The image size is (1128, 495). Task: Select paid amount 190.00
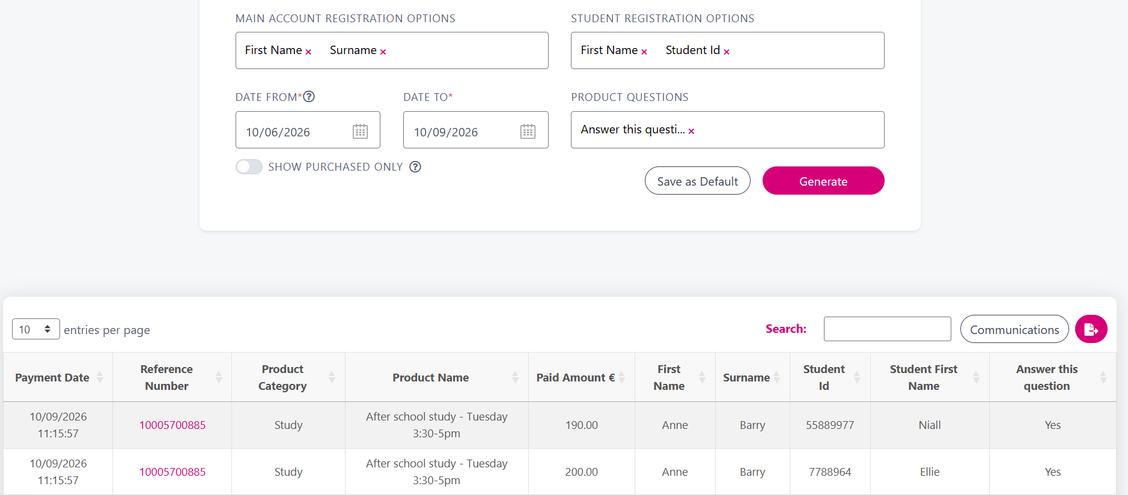pos(582,425)
